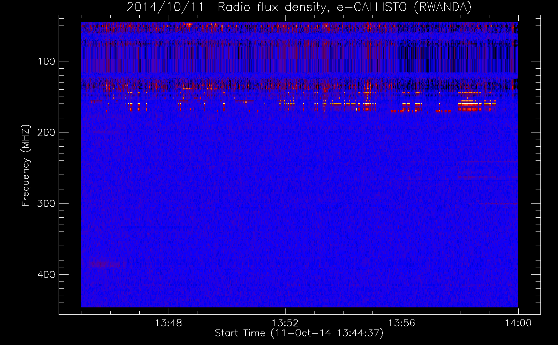Click the 400 frequency tick label
Viewport: 558px width, 345px height.
pyautogui.click(x=47, y=275)
